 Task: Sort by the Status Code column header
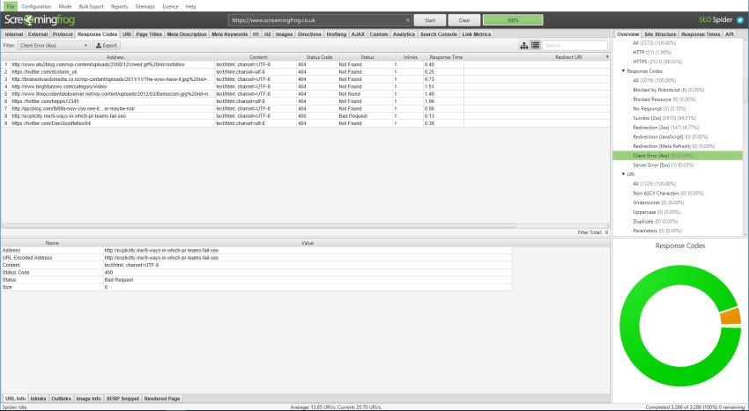pos(319,57)
